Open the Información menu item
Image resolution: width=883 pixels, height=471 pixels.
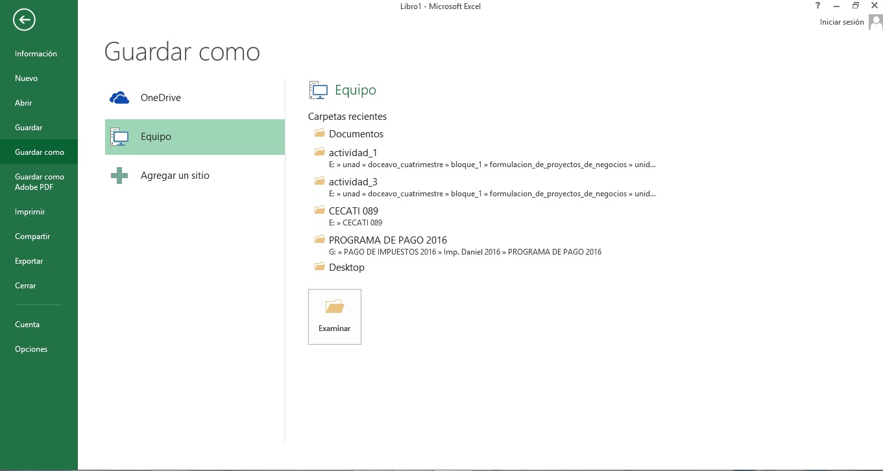pos(36,54)
